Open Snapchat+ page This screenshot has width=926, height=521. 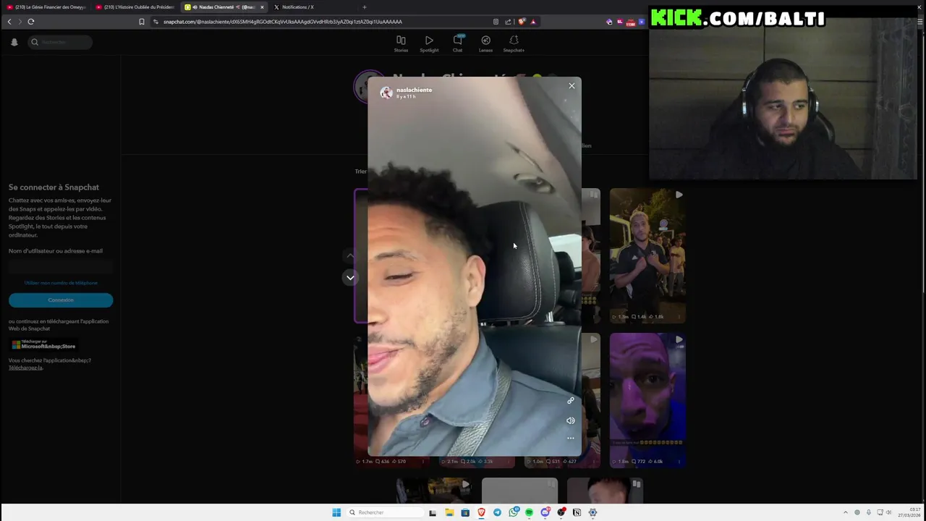coord(514,43)
